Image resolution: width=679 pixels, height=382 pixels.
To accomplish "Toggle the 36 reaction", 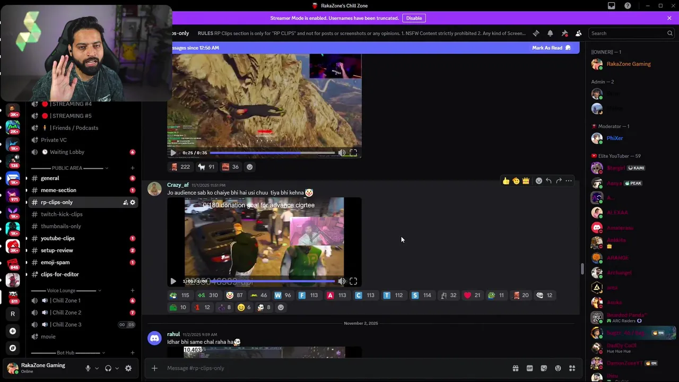I will (x=230, y=167).
